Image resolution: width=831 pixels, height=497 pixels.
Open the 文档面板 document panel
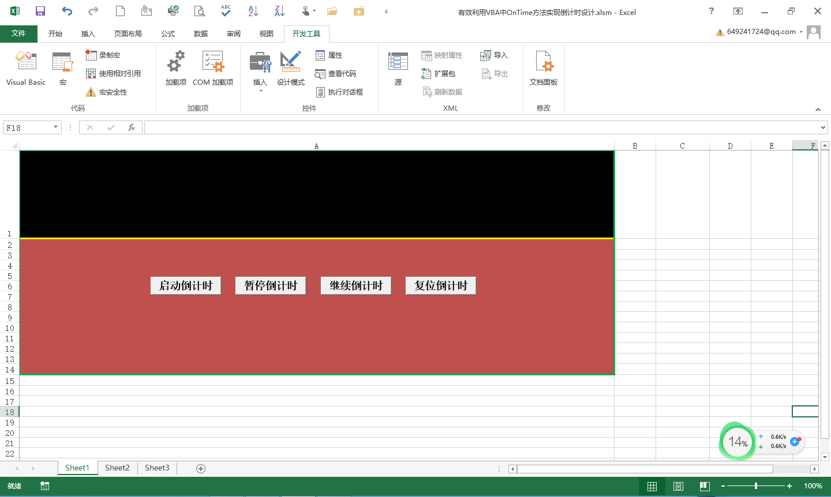tap(544, 69)
